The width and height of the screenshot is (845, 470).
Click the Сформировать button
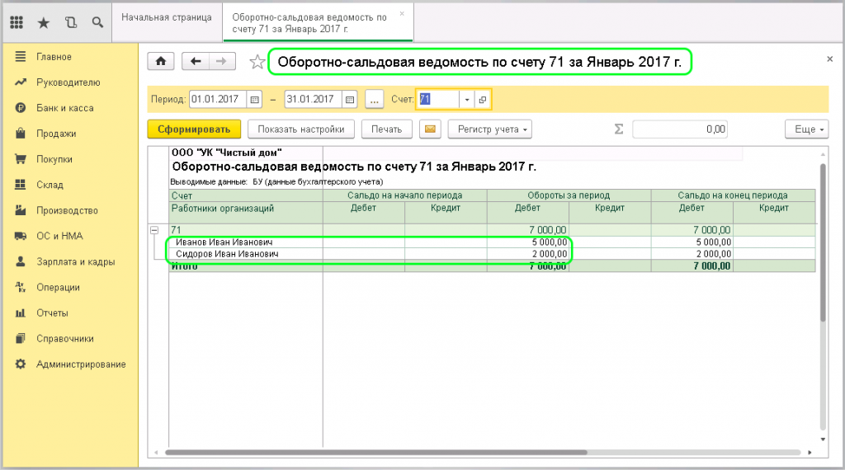click(194, 129)
